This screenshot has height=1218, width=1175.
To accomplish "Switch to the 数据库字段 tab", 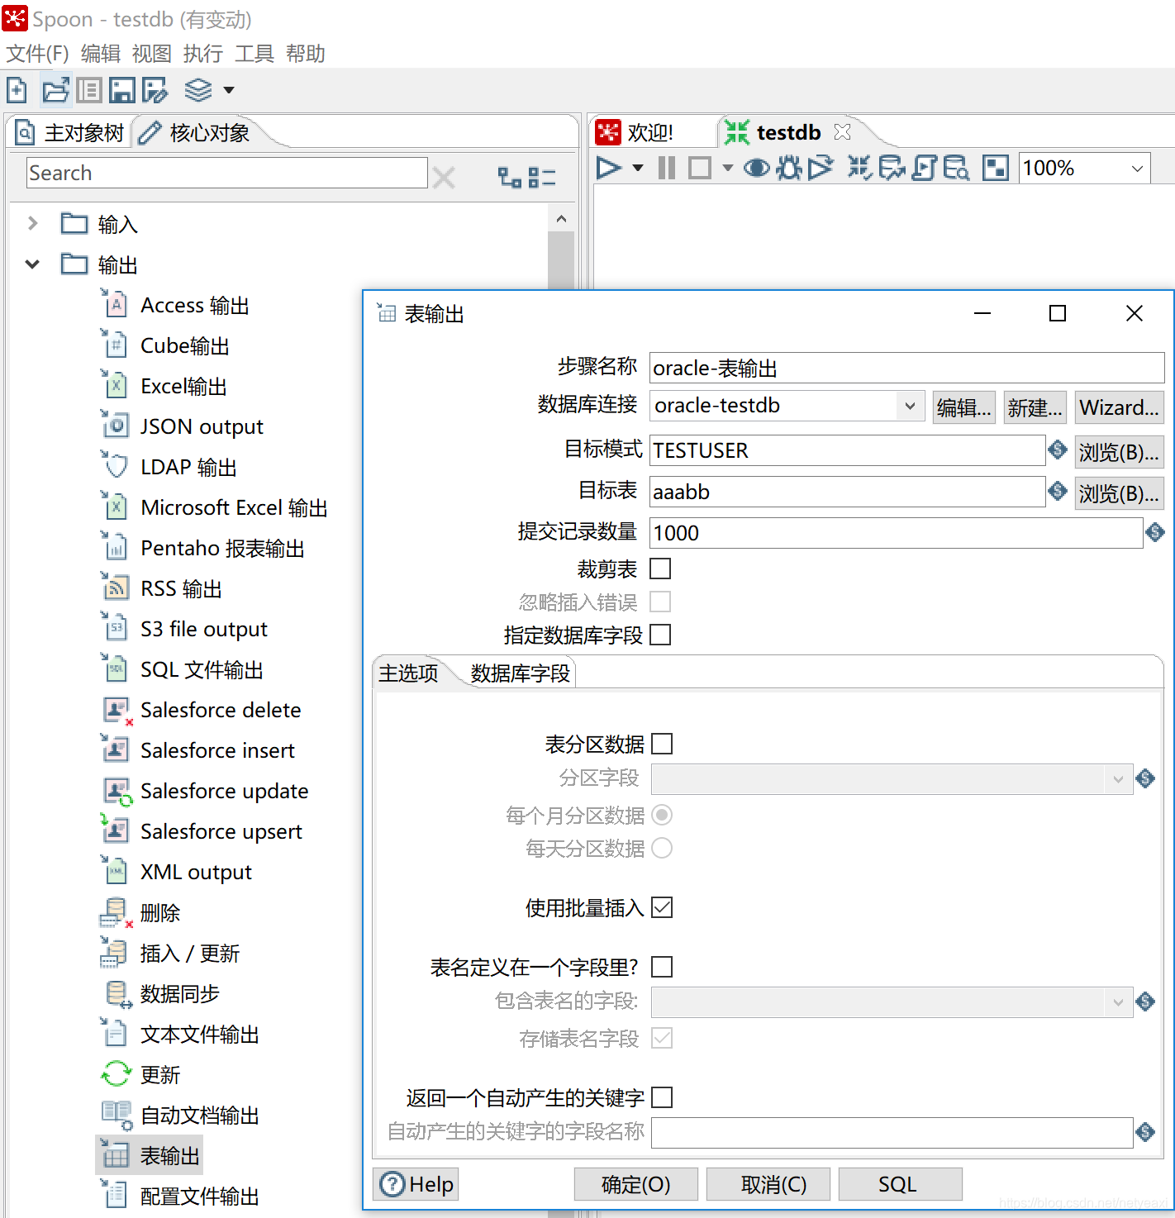I will pyautogui.click(x=520, y=673).
